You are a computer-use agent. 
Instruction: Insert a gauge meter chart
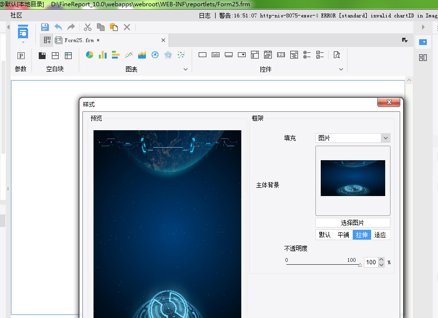coord(155,55)
